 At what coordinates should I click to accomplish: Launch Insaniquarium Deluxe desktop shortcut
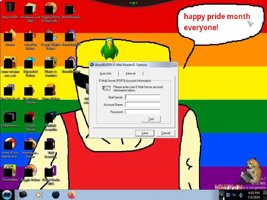30,148
